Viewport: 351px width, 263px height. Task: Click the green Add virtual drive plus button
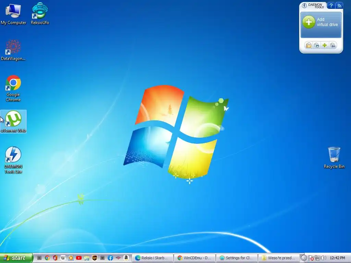click(309, 22)
